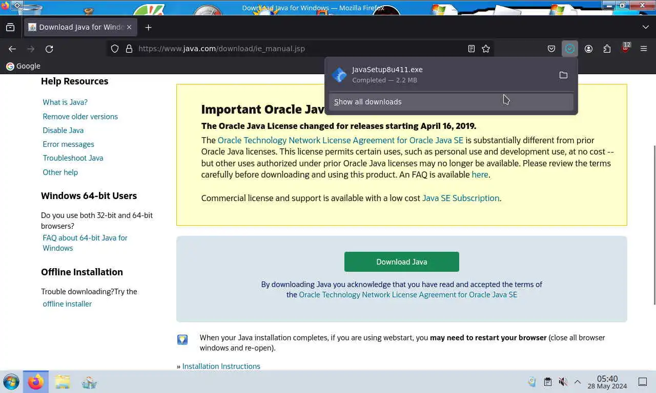The width and height of the screenshot is (656, 393).
Task: Select Show all downloads
Action: [451, 102]
